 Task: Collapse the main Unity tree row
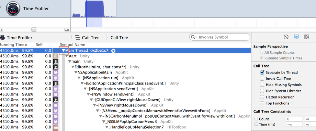click(x=70, y=62)
